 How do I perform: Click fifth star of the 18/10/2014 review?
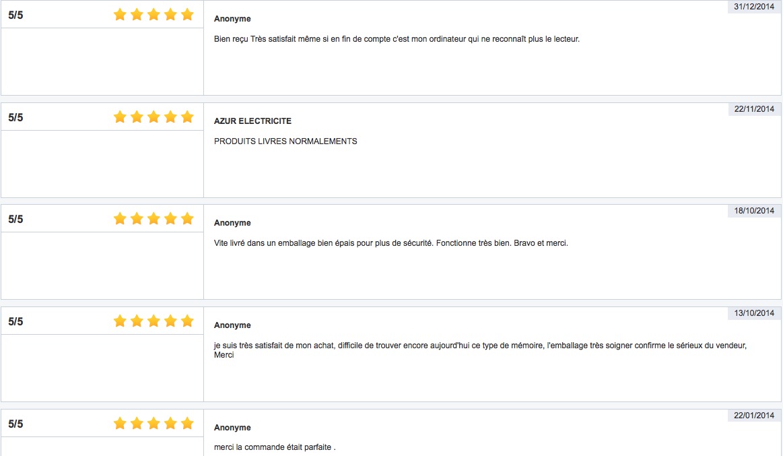click(187, 219)
